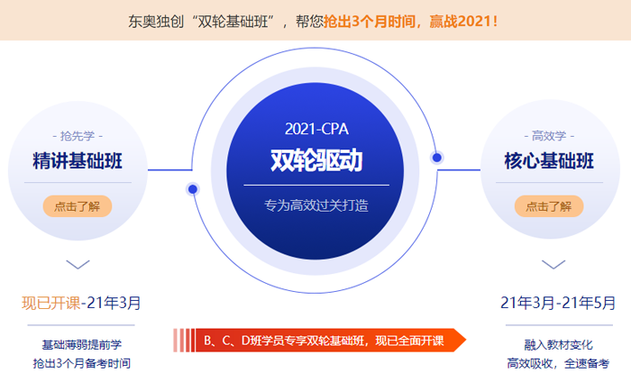Select the 高效学 tag above 核心基础班
The image size is (631, 382).
point(549,136)
